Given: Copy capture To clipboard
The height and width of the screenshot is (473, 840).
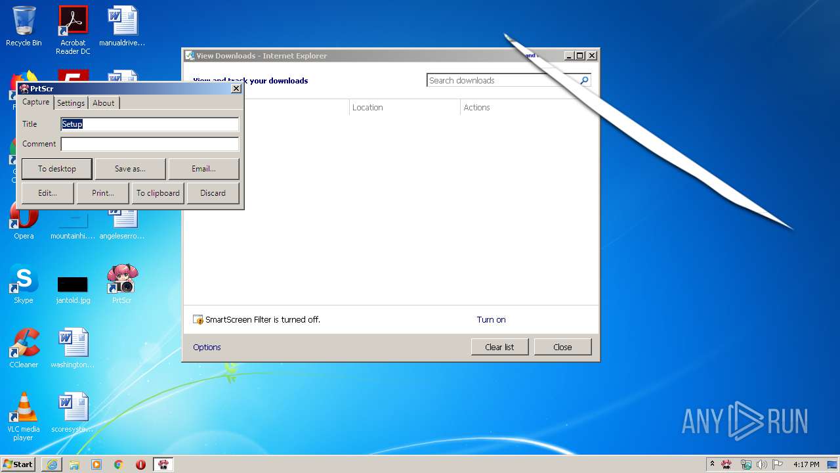Looking at the screenshot, I should point(158,193).
